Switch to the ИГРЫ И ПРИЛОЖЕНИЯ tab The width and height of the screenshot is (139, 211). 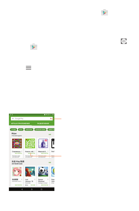[20, 123]
